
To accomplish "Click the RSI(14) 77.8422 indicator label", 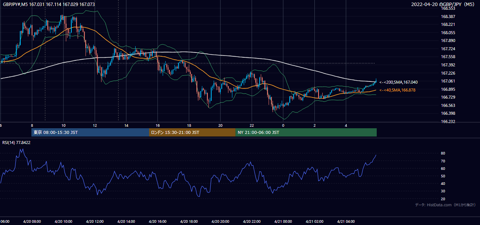I will coord(17,142).
